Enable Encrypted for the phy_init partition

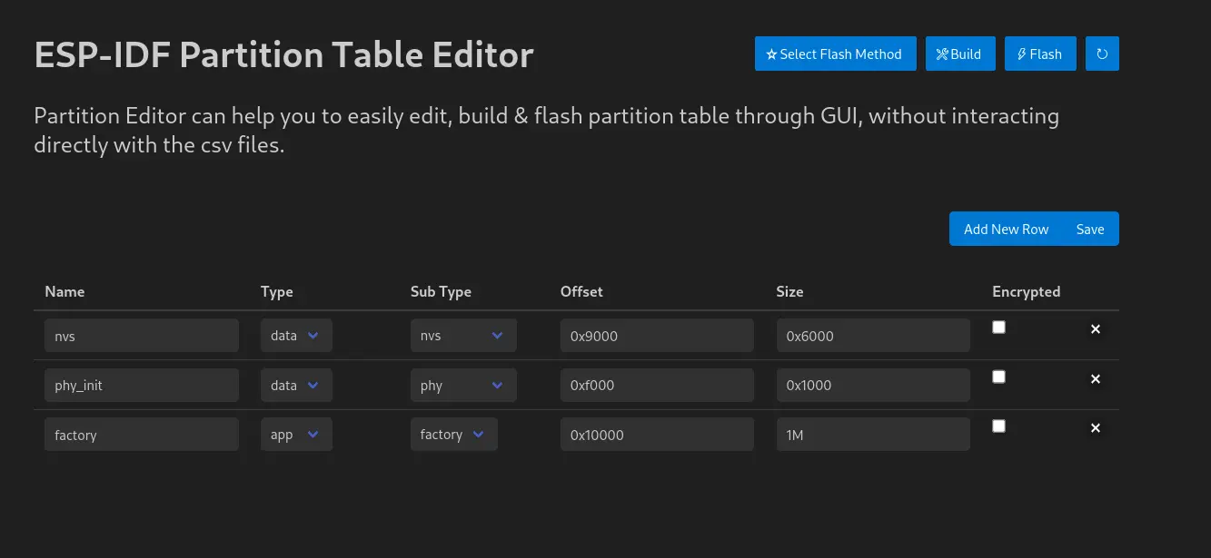pyautogui.click(x=998, y=376)
